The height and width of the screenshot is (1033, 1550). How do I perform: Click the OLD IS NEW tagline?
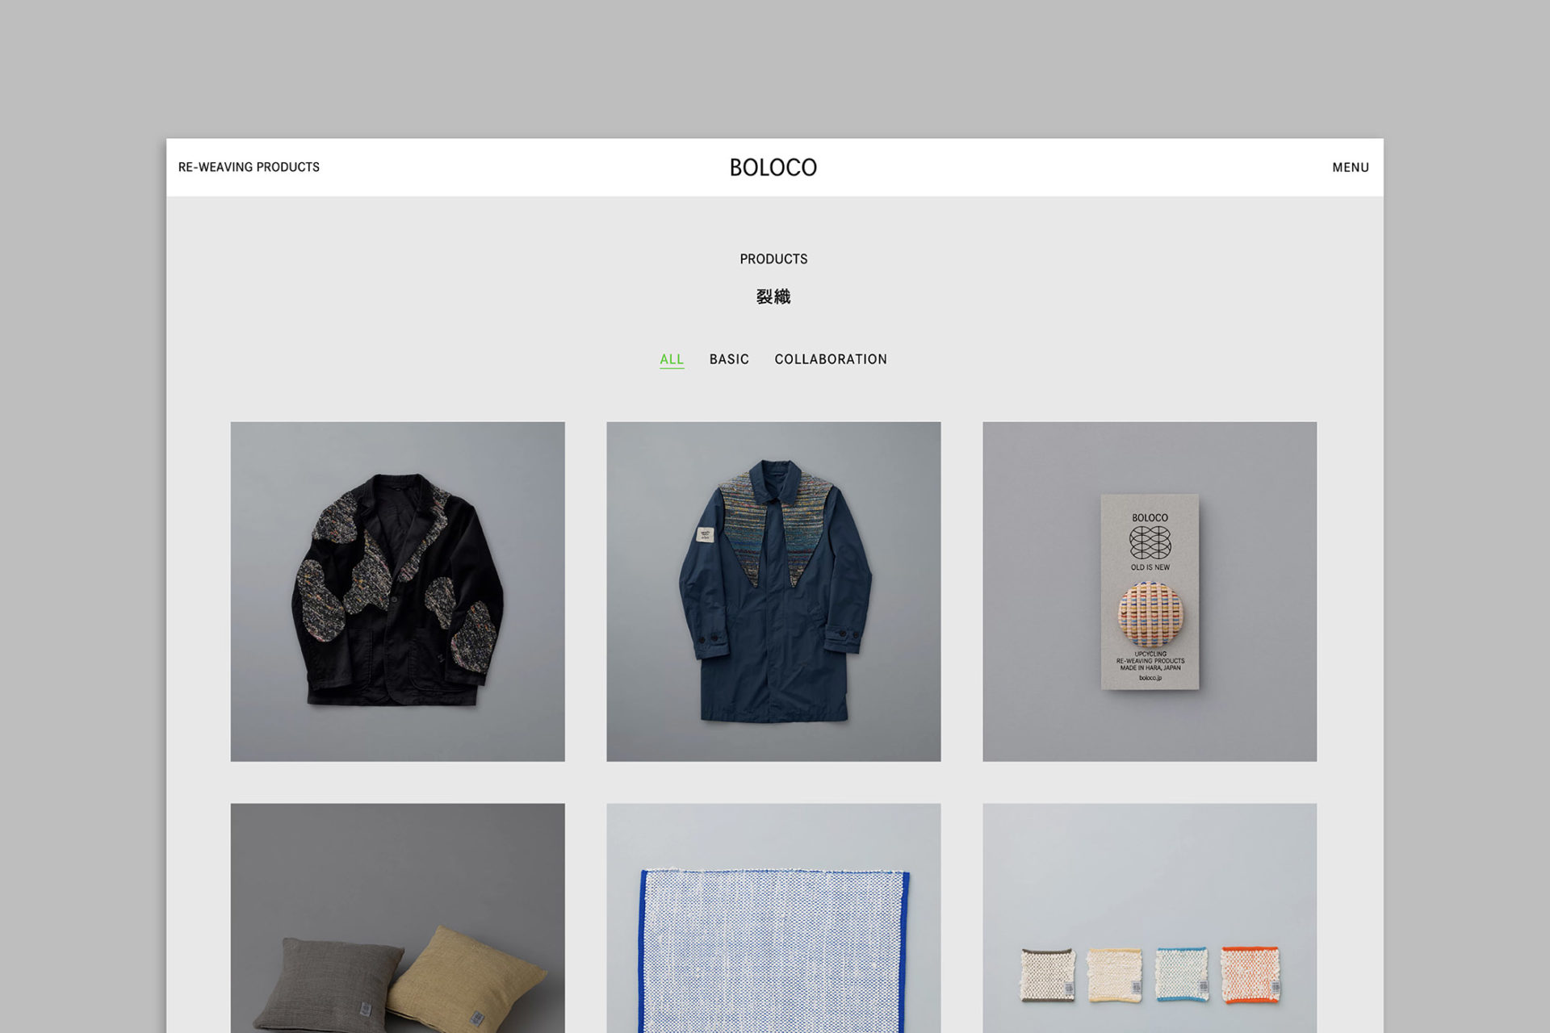(x=1150, y=567)
